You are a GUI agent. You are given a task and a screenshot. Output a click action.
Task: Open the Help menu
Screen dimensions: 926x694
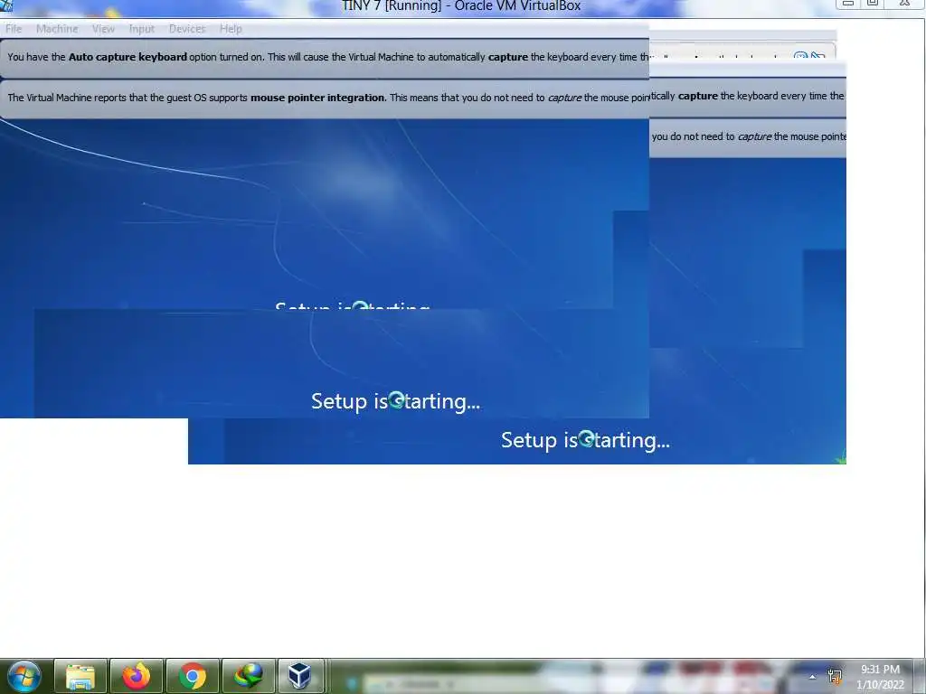click(x=231, y=28)
